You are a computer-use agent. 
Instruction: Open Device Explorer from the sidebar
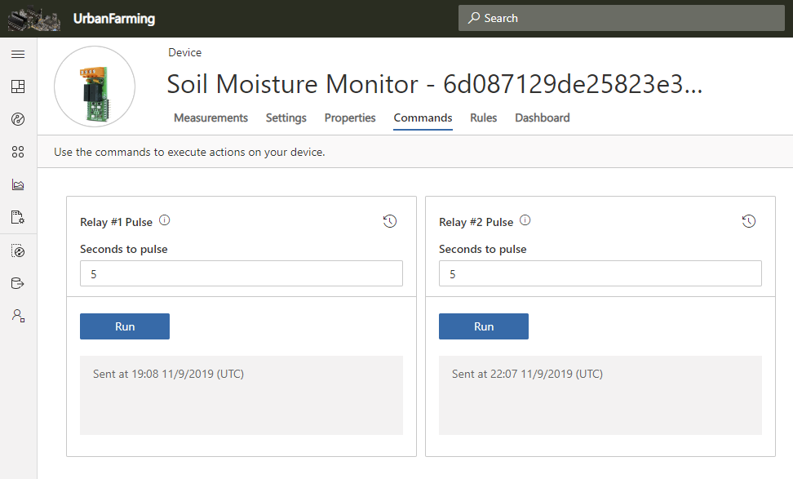coord(18,120)
